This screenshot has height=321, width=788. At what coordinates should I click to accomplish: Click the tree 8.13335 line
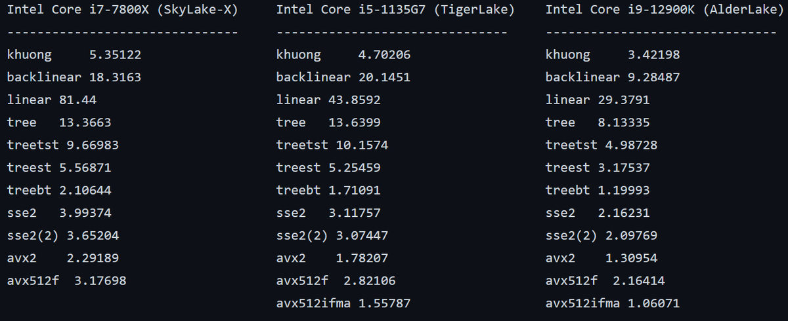click(x=598, y=123)
